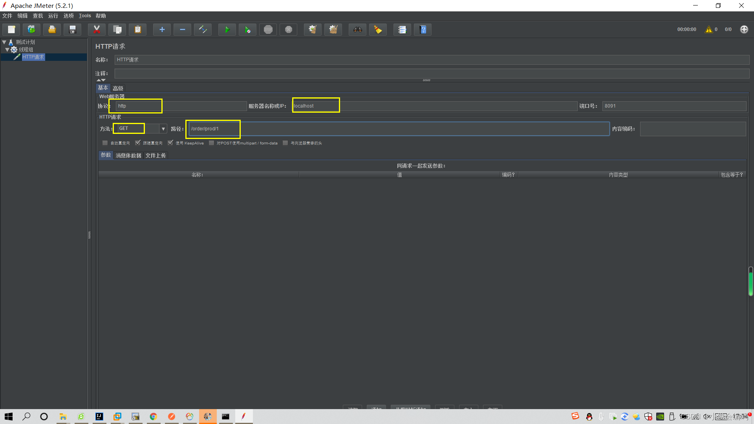Toggle the 使用 KeepAlive checkbox

170,143
